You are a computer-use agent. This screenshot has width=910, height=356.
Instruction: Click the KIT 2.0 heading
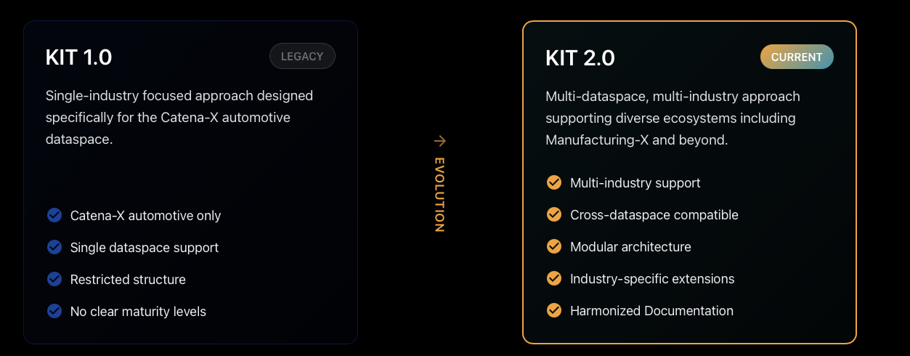coord(580,58)
